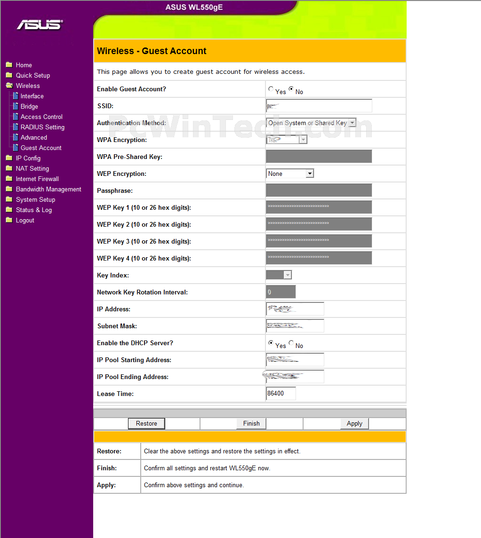481x538 pixels.
Task: Focus the WPA Pre-Shared Key field
Action: point(319,157)
